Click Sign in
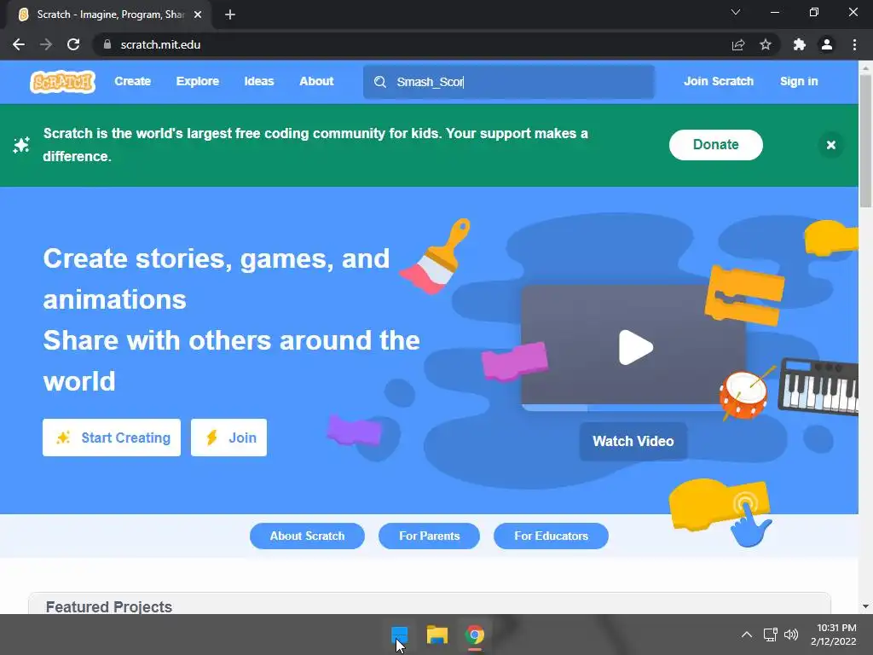The width and height of the screenshot is (873, 655). click(x=798, y=81)
